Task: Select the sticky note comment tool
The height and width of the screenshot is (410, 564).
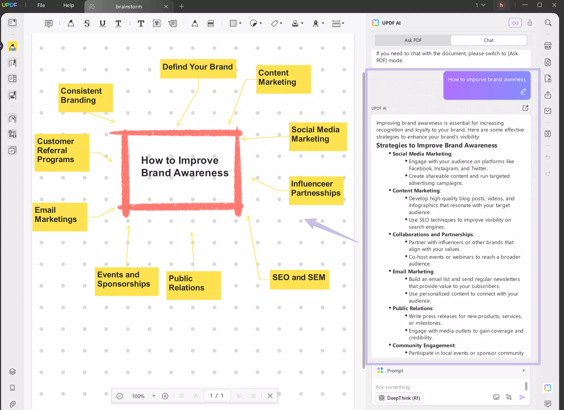Action: pos(49,24)
